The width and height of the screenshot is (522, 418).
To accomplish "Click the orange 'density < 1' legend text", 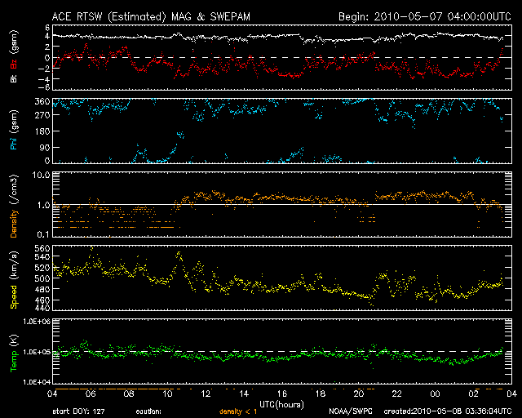I will 239,411.
